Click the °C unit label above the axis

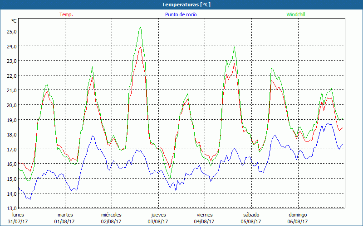[x=14, y=21]
